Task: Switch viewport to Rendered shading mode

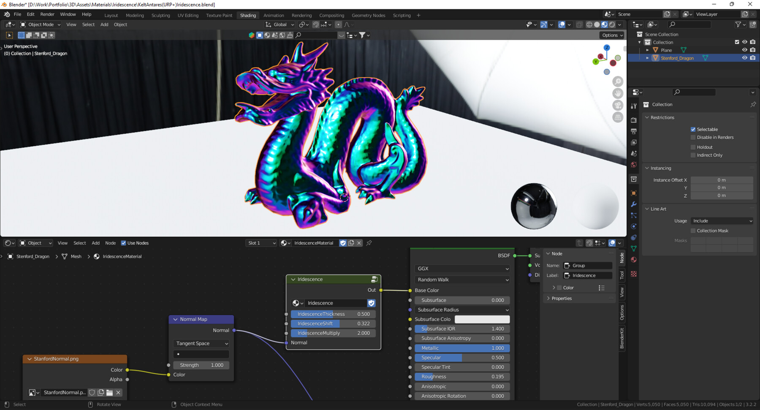Action: [x=612, y=24]
